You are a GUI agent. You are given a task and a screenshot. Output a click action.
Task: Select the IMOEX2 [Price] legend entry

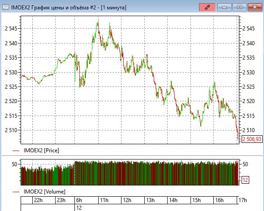41,151
